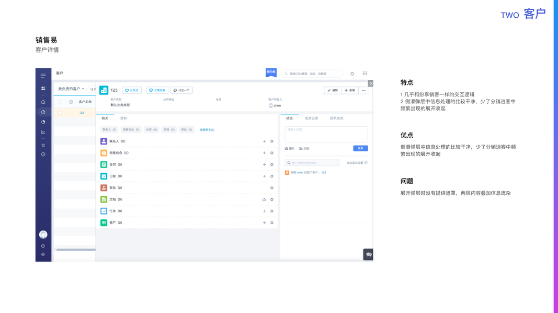Click the 发布 publish button
558x313 pixels.
[x=360, y=148]
